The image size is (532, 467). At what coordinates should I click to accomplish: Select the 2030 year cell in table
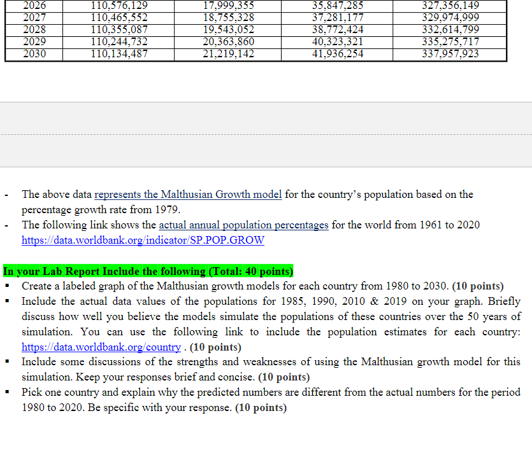[34, 54]
